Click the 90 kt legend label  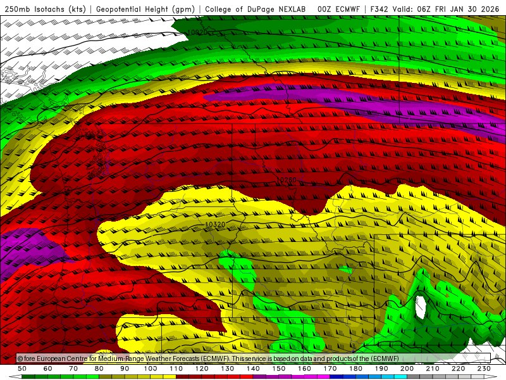click(x=125, y=369)
